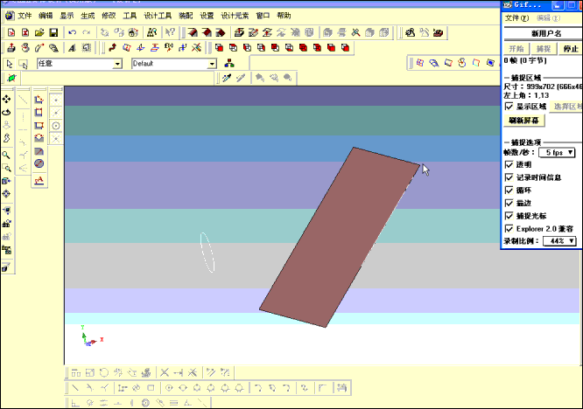The image size is (583, 409).
Task: Toggle the 捕捉光标 checkbox
Action: point(509,216)
